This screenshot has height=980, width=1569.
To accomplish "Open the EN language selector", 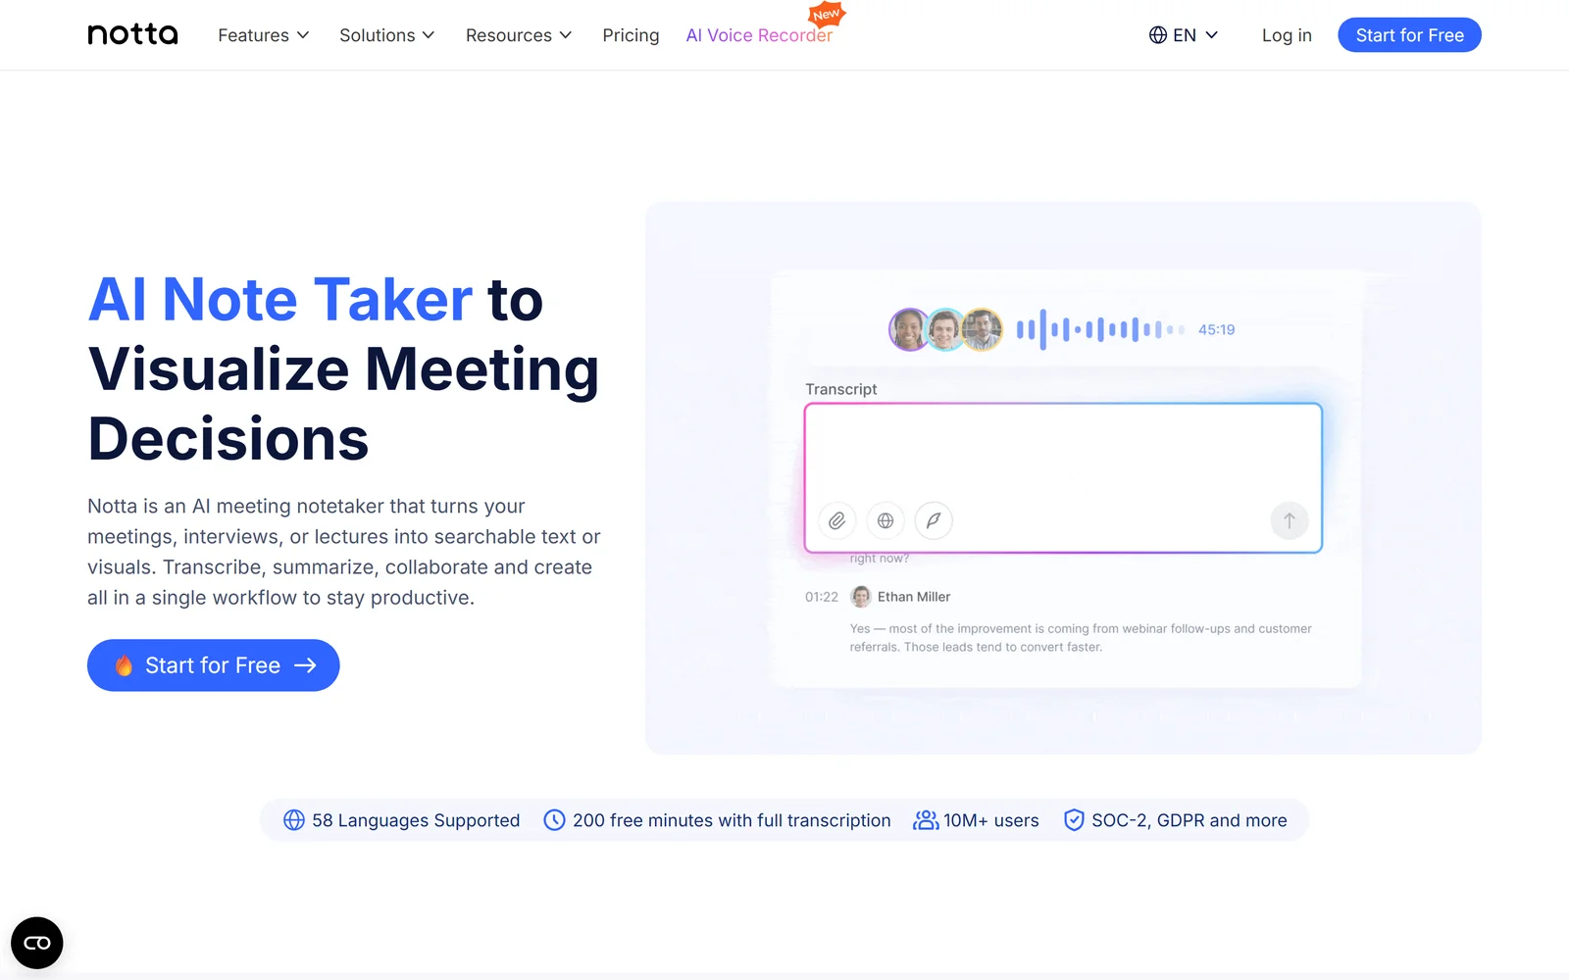I will 1184,35.
